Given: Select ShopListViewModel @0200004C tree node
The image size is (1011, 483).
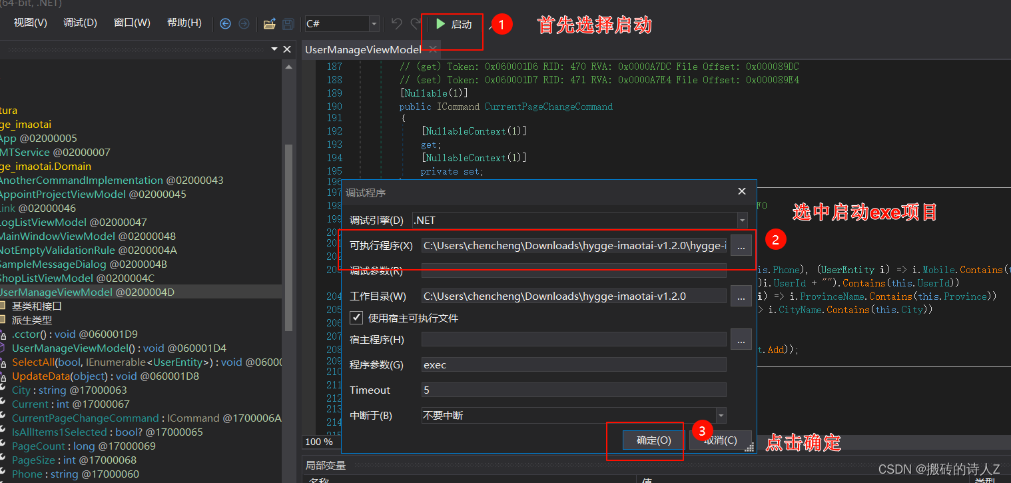Looking at the screenshot, I should pos(77,278).
